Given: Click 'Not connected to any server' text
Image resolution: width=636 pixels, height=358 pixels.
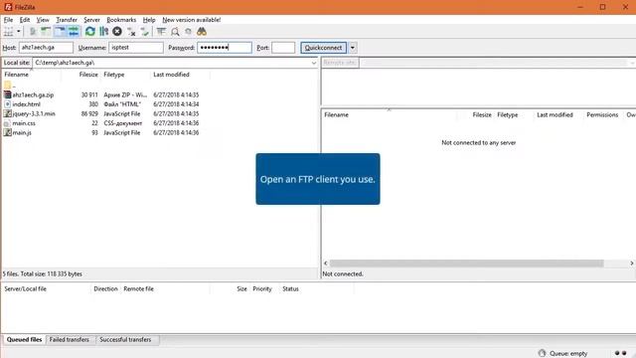Looking at the screenshot, I should pos(479,142).
